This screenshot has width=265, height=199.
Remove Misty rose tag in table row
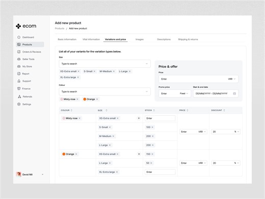point(79,118)
